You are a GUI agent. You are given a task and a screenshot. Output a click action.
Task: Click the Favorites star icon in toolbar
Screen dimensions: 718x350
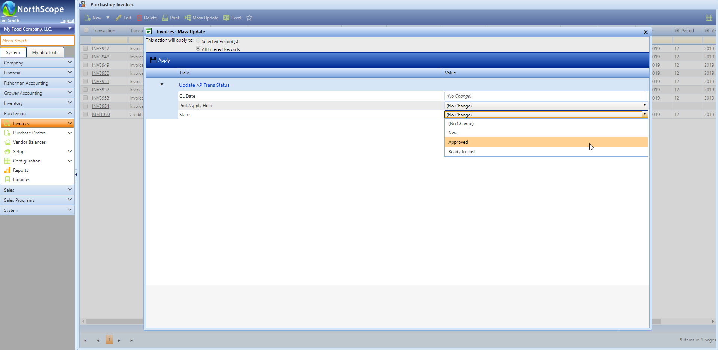click(249, 18)
